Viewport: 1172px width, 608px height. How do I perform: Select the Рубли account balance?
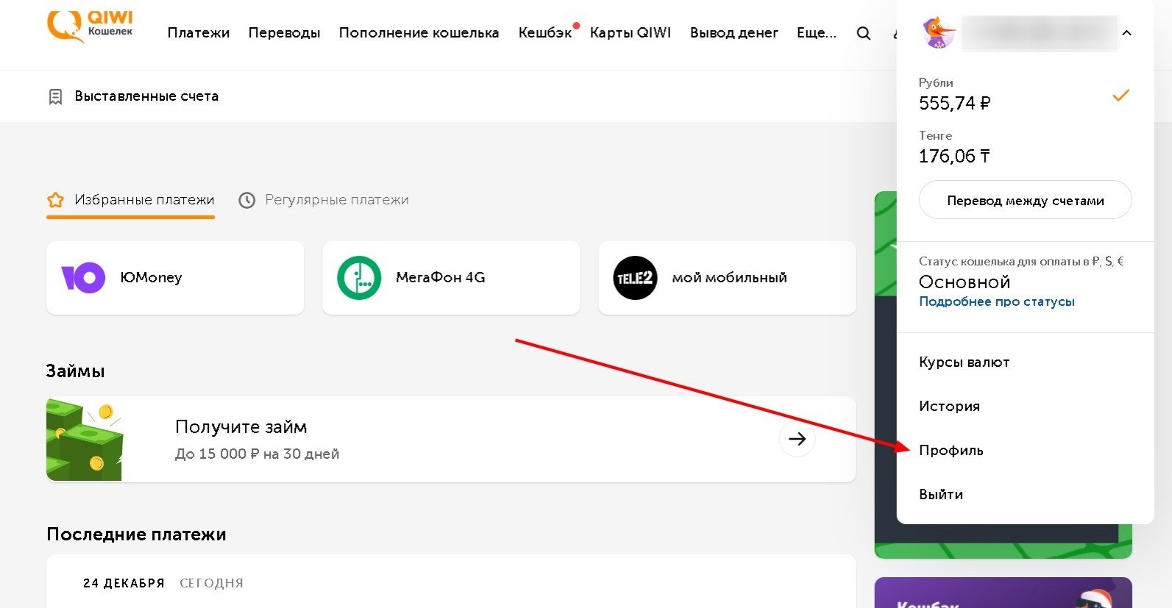pos(1025,95)
